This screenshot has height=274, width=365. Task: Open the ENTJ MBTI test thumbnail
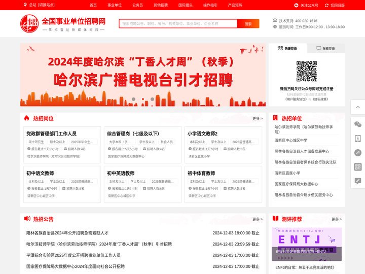click(307, 244)
